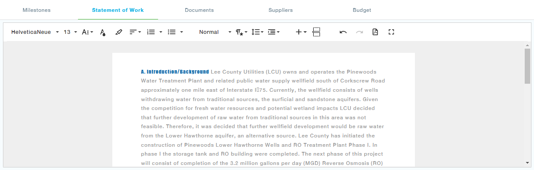Click the numbered list icon
The width and height of the screenshot is (534, 170).
click(151, 32)
